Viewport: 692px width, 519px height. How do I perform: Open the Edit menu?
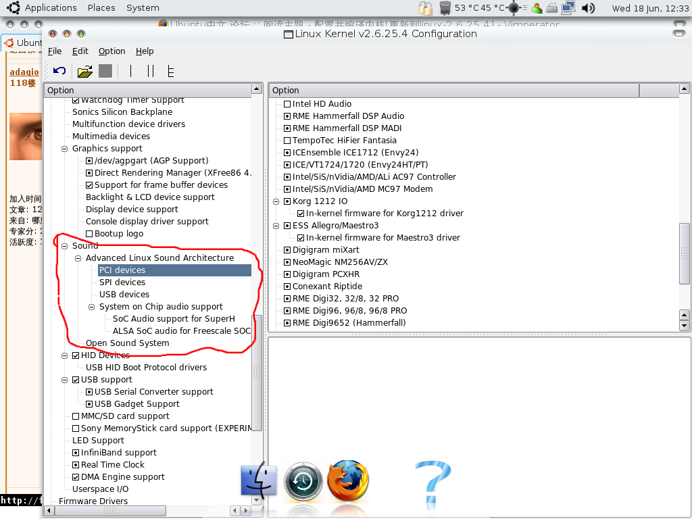[80, 51]
